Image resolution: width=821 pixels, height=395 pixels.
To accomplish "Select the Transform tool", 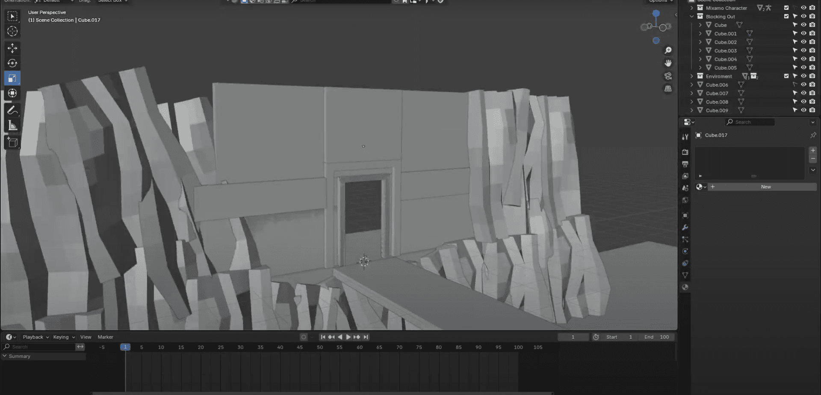I will point(12,93).
